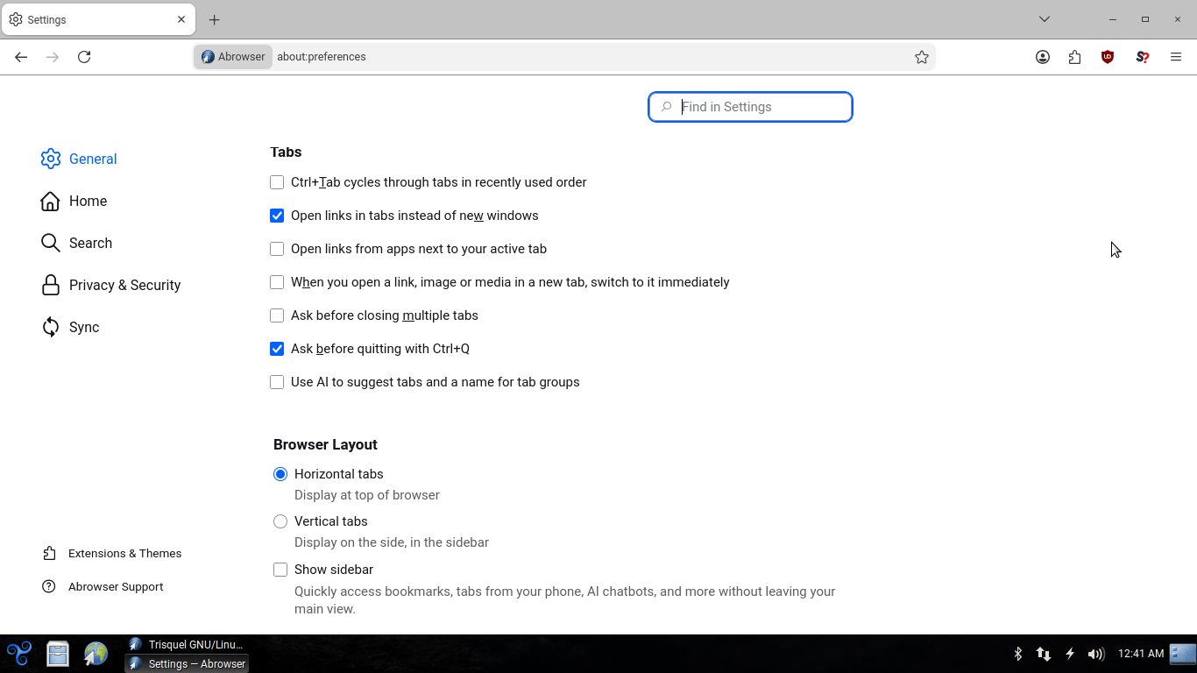This screenshot has width=1197, height=673.
Task: Expand the list all tabs chevron
Action: point(1045,19)
